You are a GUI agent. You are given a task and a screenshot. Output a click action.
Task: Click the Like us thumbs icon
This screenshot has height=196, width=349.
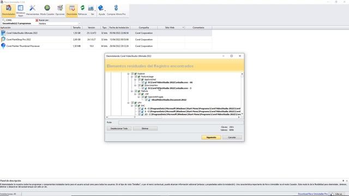point(332,194)
